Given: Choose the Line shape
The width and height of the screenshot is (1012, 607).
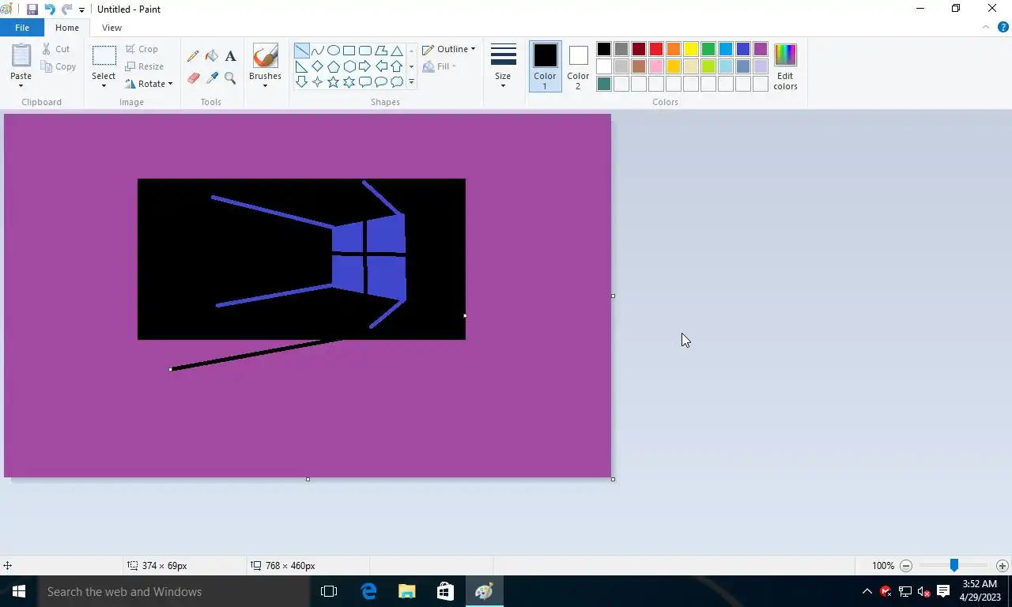Looking at the screenshot, I should click(x=302, y=51).
